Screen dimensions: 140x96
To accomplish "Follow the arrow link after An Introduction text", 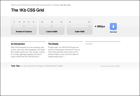I will [39, 57].
